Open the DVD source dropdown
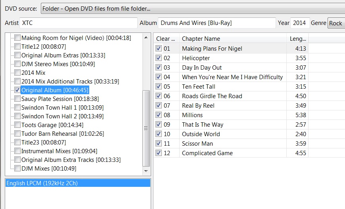The height and width of the screenshot is (209, 345). coord(193,9)
